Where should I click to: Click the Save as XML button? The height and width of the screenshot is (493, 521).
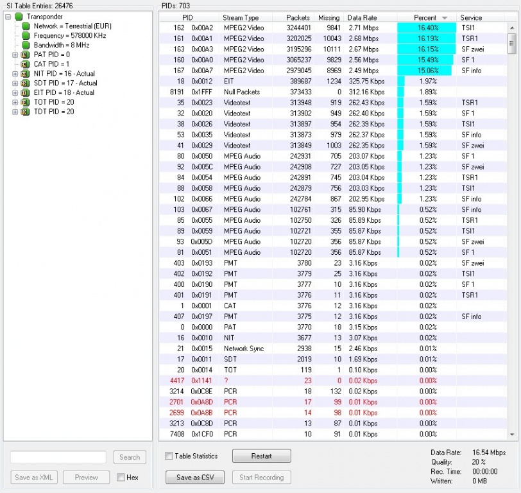(x=34, y=478)
